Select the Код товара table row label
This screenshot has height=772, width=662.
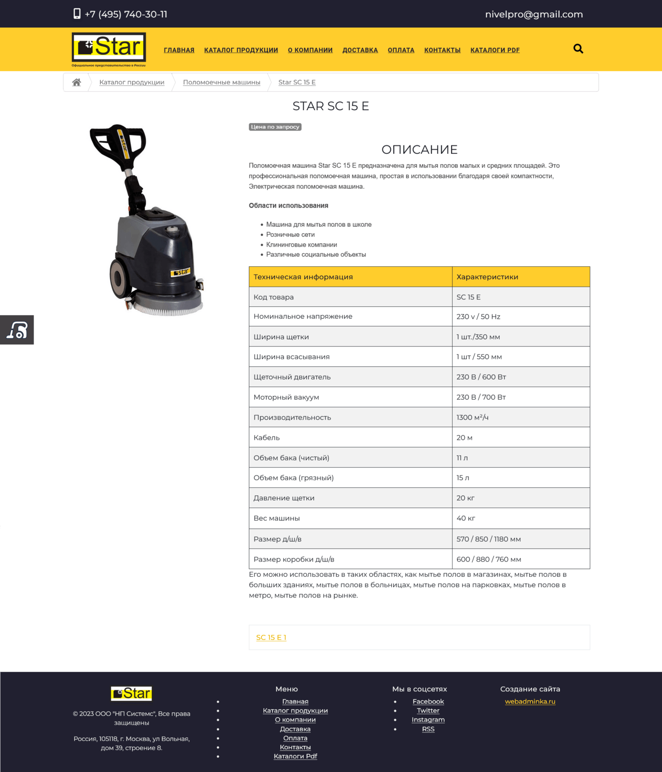274,297
